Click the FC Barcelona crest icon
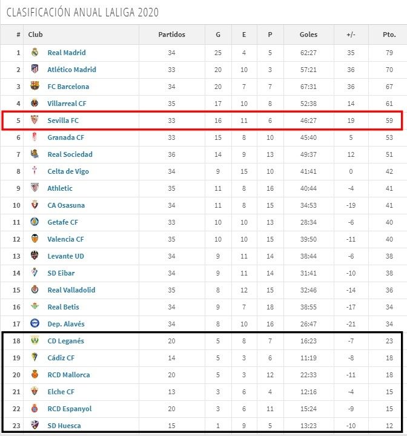407x436 pixels. [35, 87]
